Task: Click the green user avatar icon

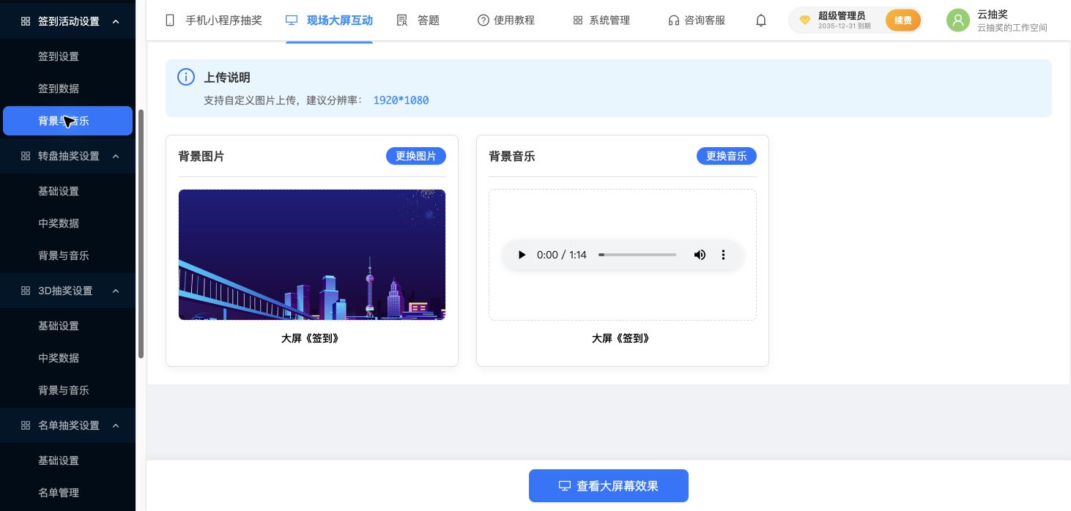Action: click(x=958, y=20)
